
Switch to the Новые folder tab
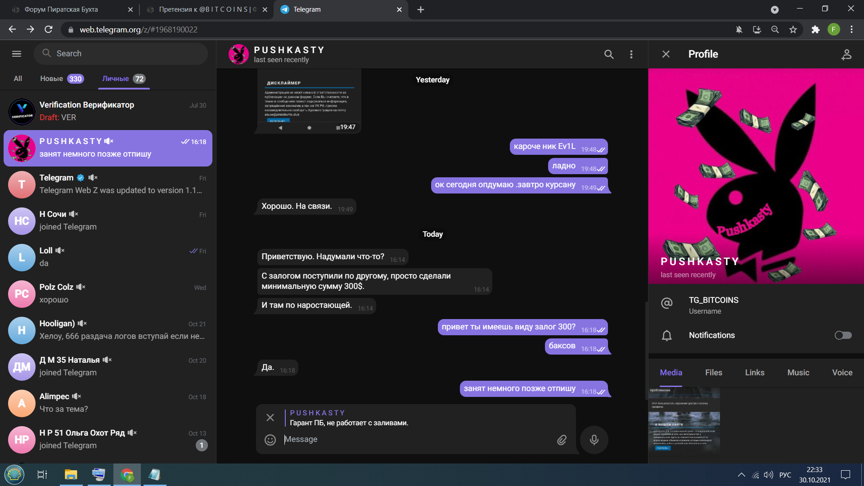[62, 79]
